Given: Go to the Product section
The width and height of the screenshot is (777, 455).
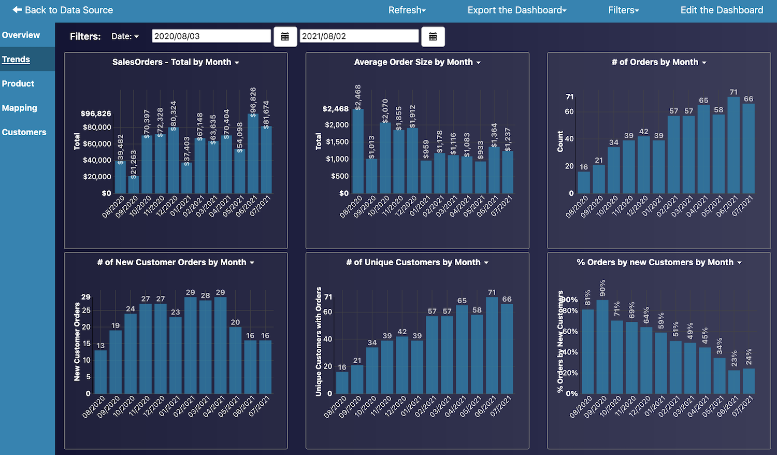Looking at the screenshot, I should click(x=18, y=83).
